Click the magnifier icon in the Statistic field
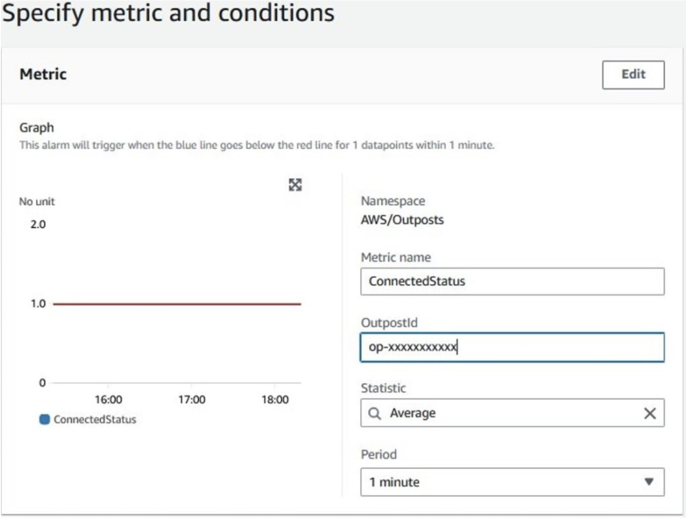Viewport: 686px width, 518px height. click(375, 413)
